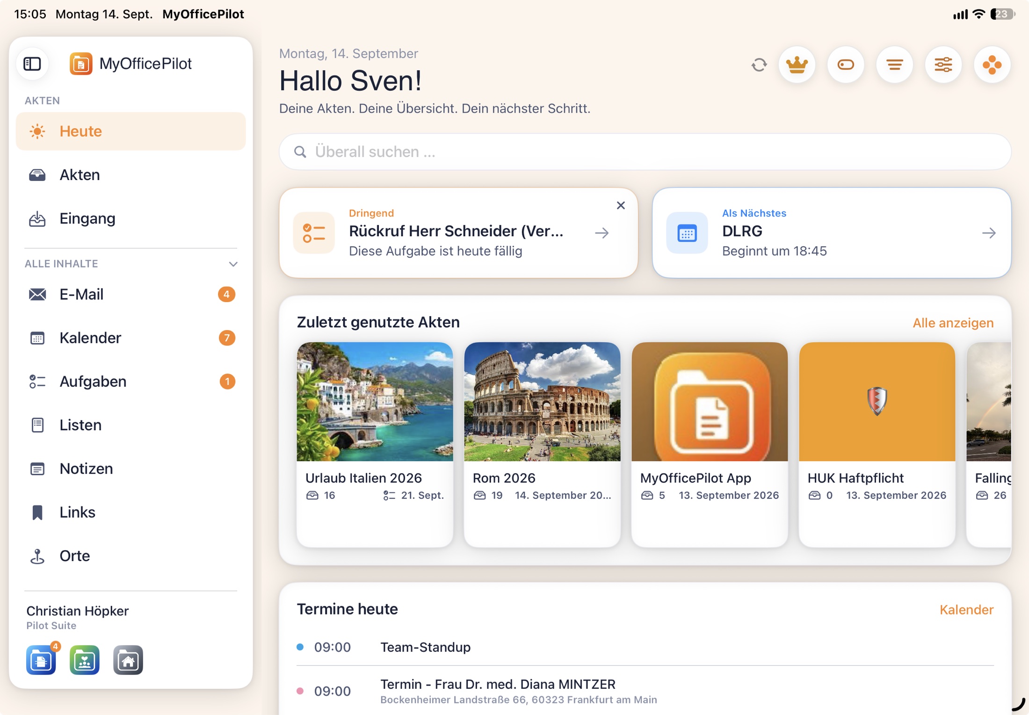This screenshot has width=1029, height=715.
Task: Click the checklist icon beside Aufgaben
Action: 37,382
